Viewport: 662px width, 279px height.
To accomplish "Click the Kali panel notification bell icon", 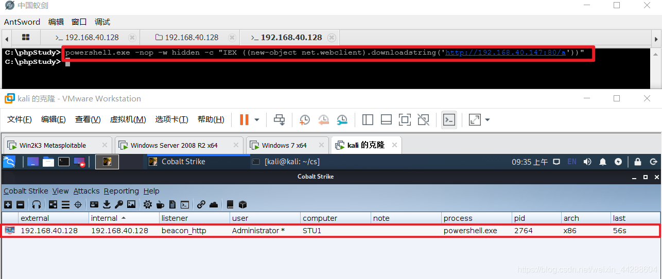I will tap(603, 162).
